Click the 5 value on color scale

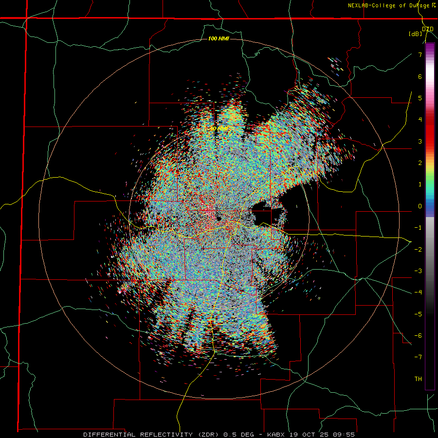(420, 98)
